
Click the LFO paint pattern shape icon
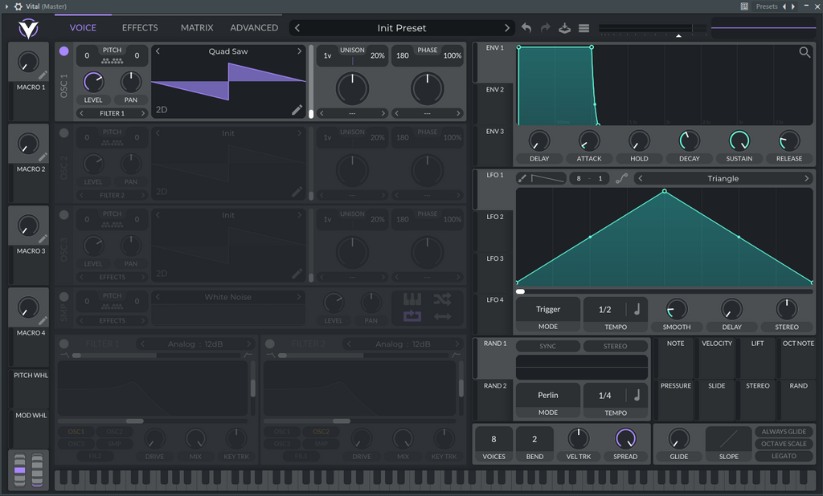click(x=547, y=178)
